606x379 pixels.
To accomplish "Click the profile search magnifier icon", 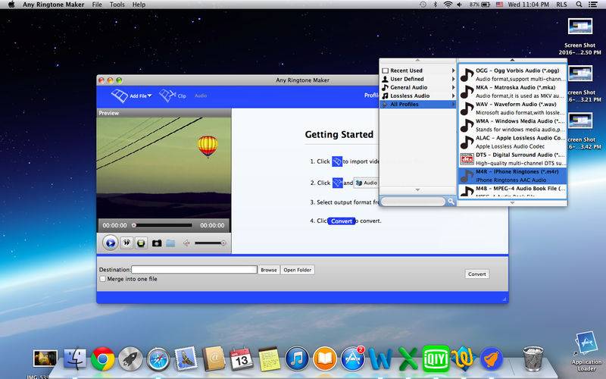I will (x=451, y=202).
